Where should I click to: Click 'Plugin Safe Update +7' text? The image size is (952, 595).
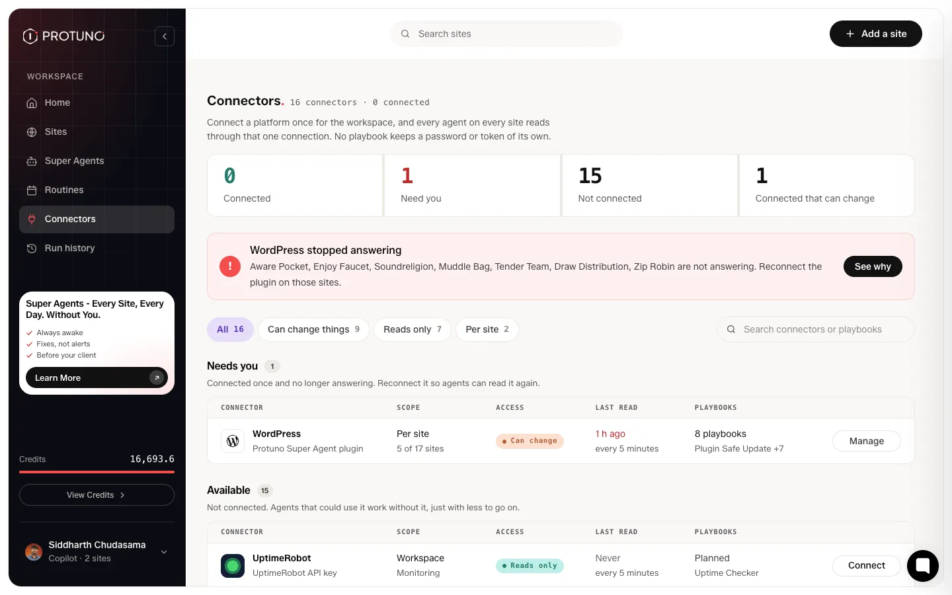click(x=739, y=448)
